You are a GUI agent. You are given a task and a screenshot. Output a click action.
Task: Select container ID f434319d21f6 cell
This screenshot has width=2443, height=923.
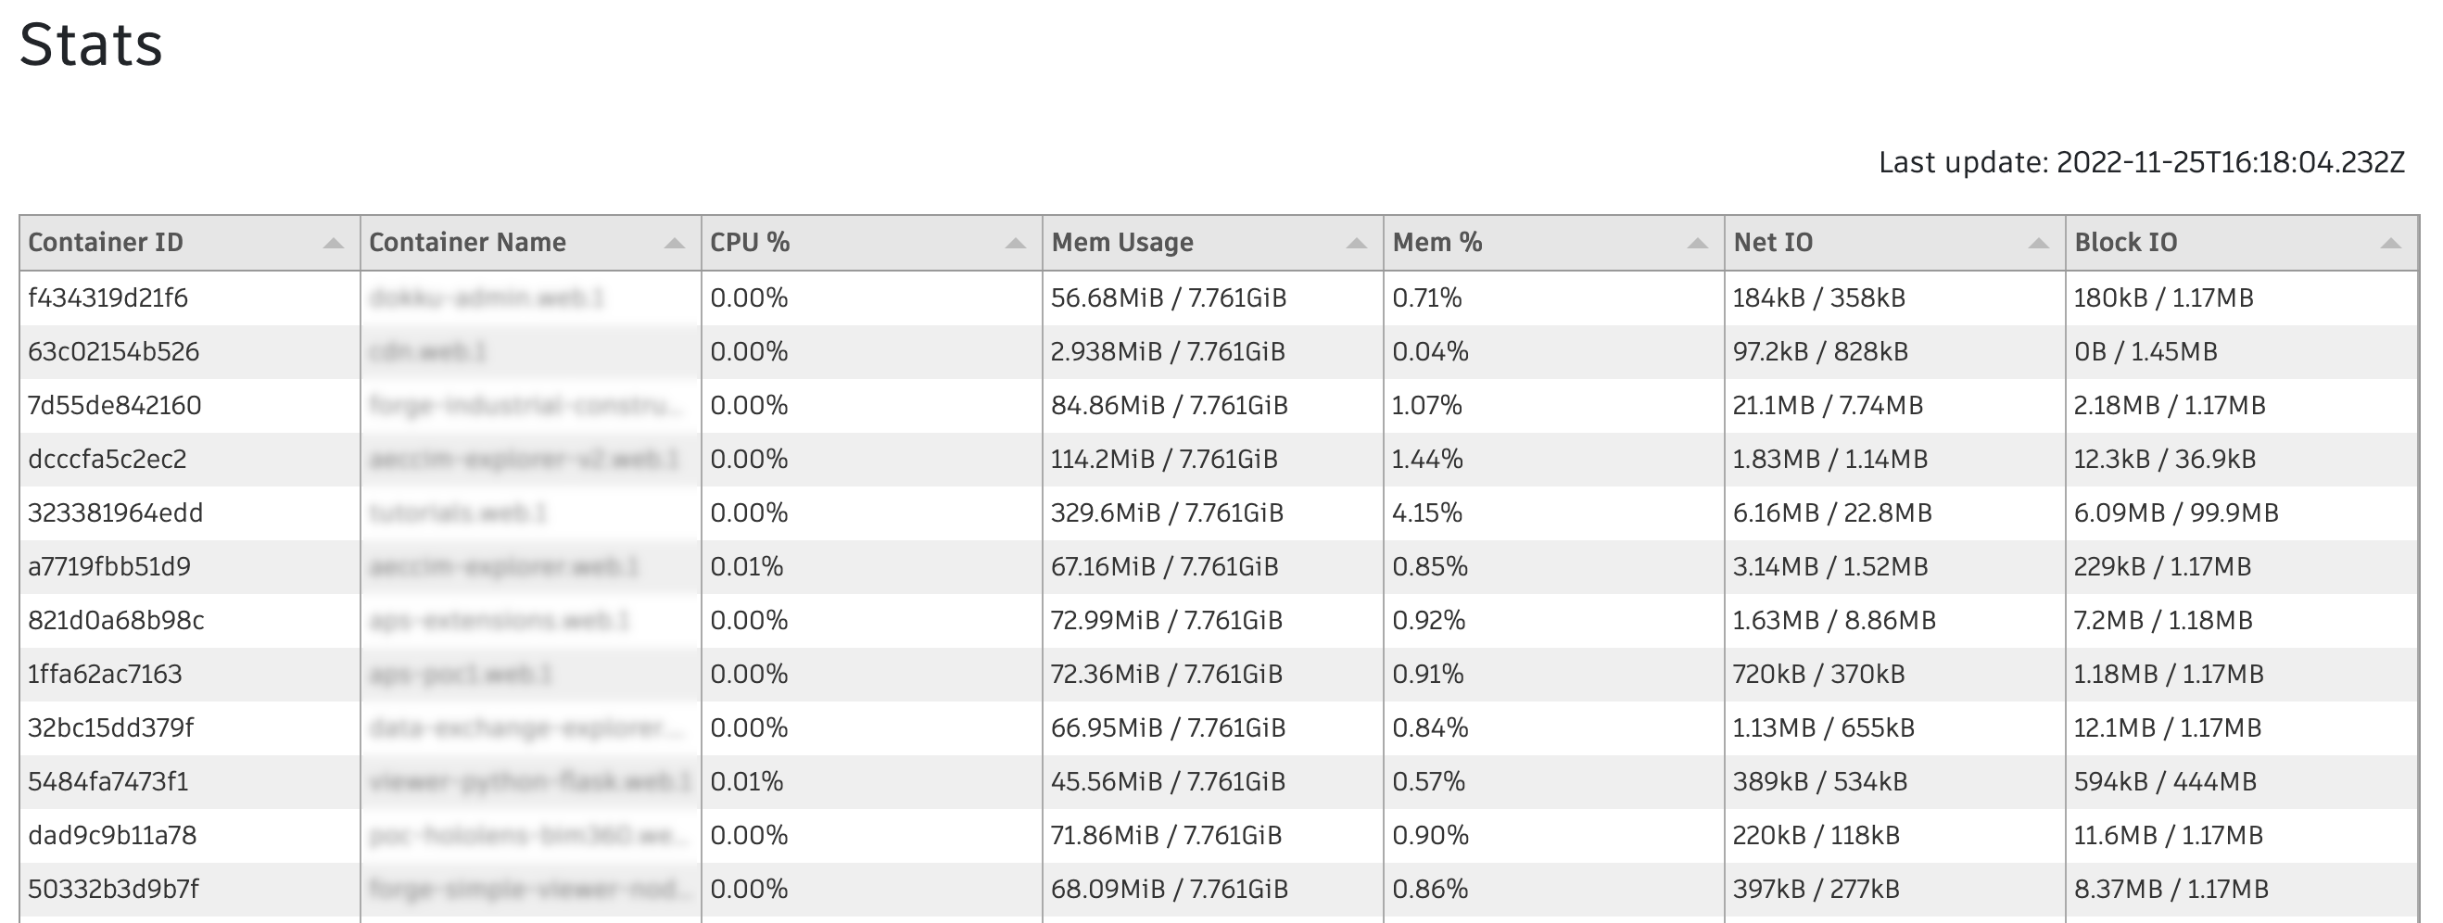pos(190,297)
